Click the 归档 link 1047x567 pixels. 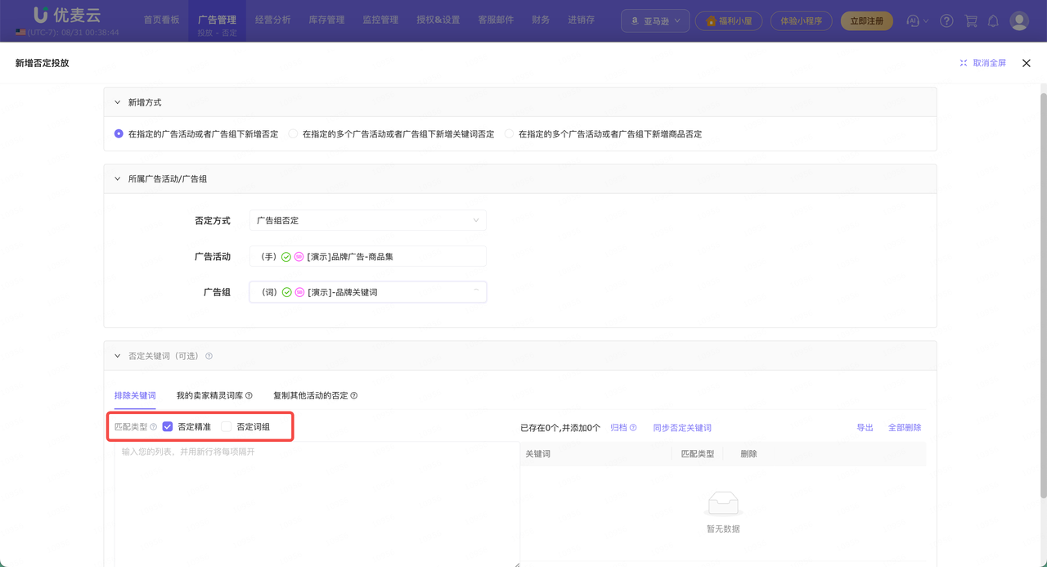[618, 427]
